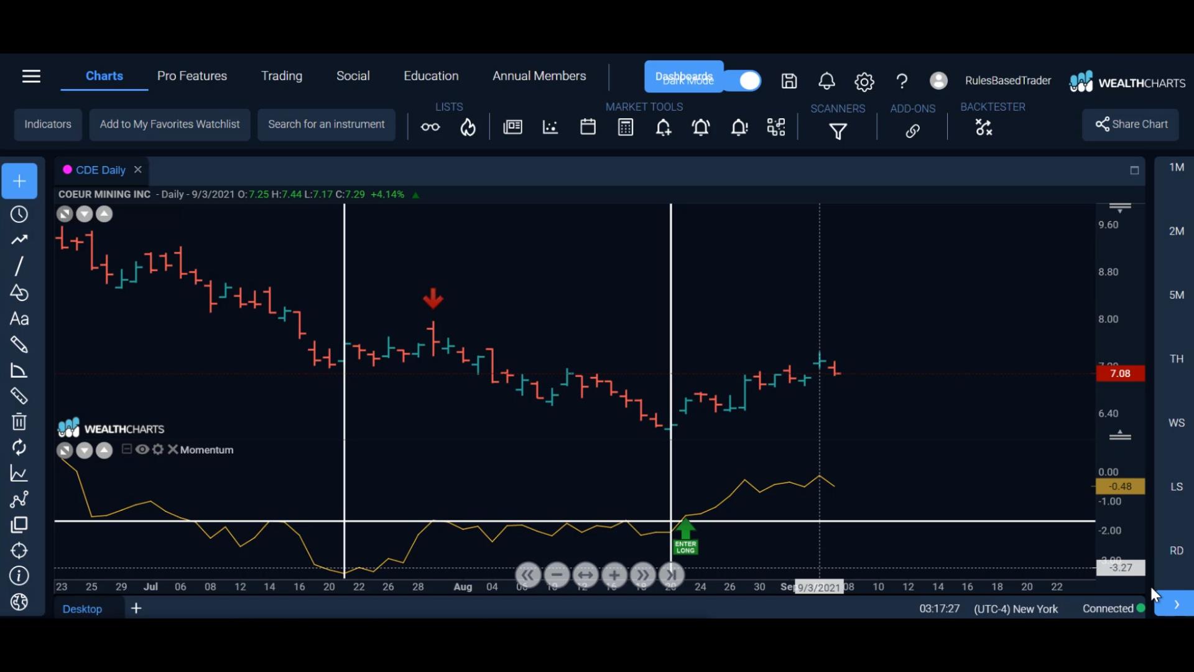Viewport: 1194px width, 672px height.
Task: Select the crosshair plus tool in sidebar
Action: (x=19, y=181)
